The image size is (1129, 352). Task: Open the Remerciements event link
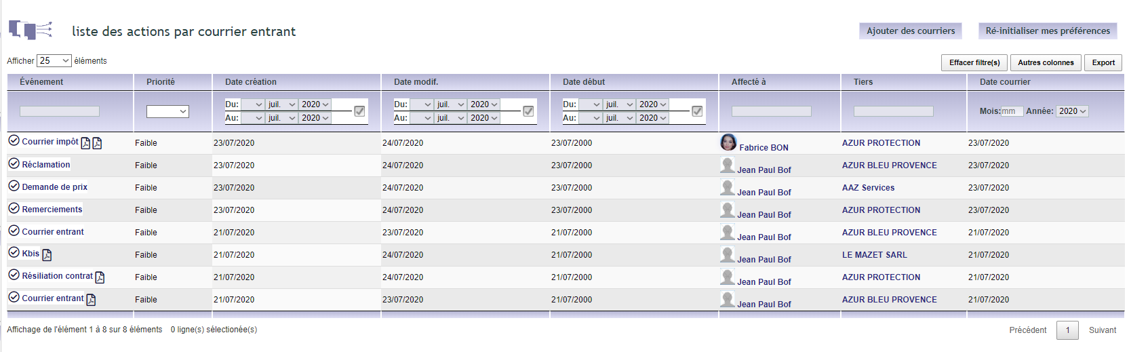click(52, 209)
